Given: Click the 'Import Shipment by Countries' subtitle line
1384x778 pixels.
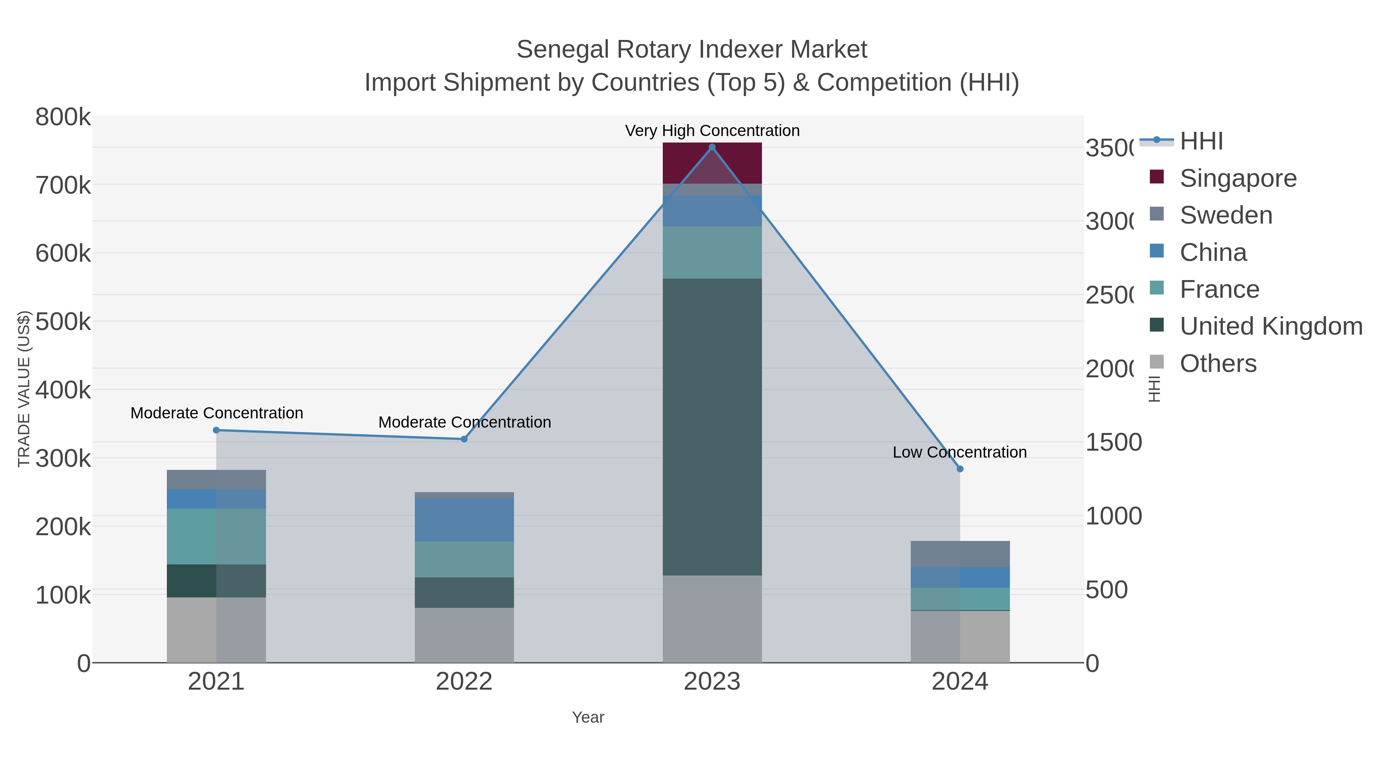Looking at the screenshot, I should 692,83.
